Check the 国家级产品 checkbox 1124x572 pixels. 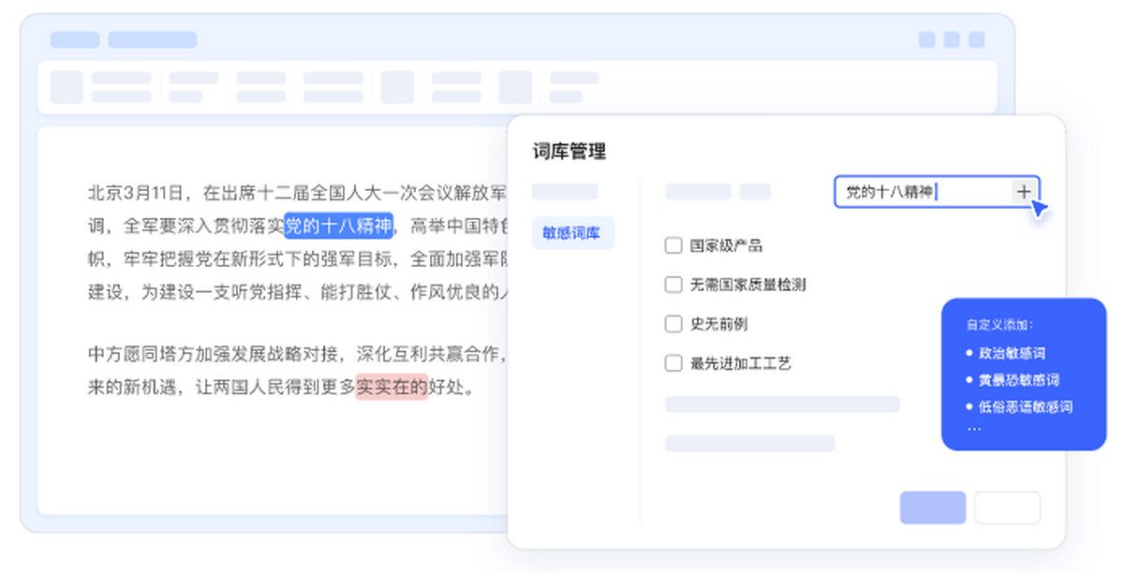point(673,245)
